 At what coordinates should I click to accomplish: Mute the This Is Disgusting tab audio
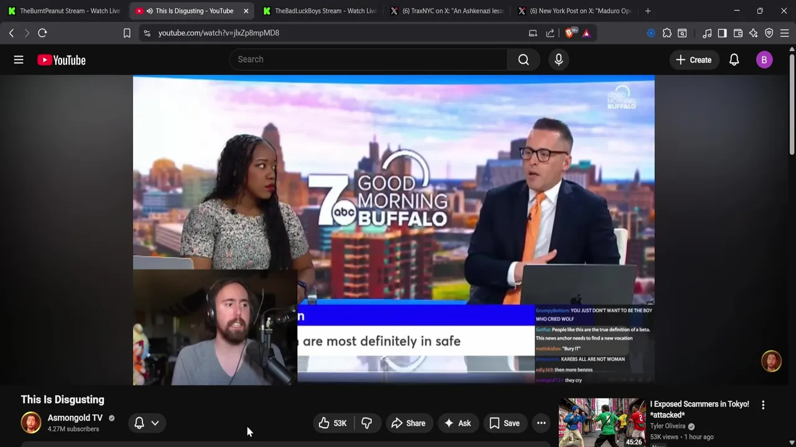150,11
